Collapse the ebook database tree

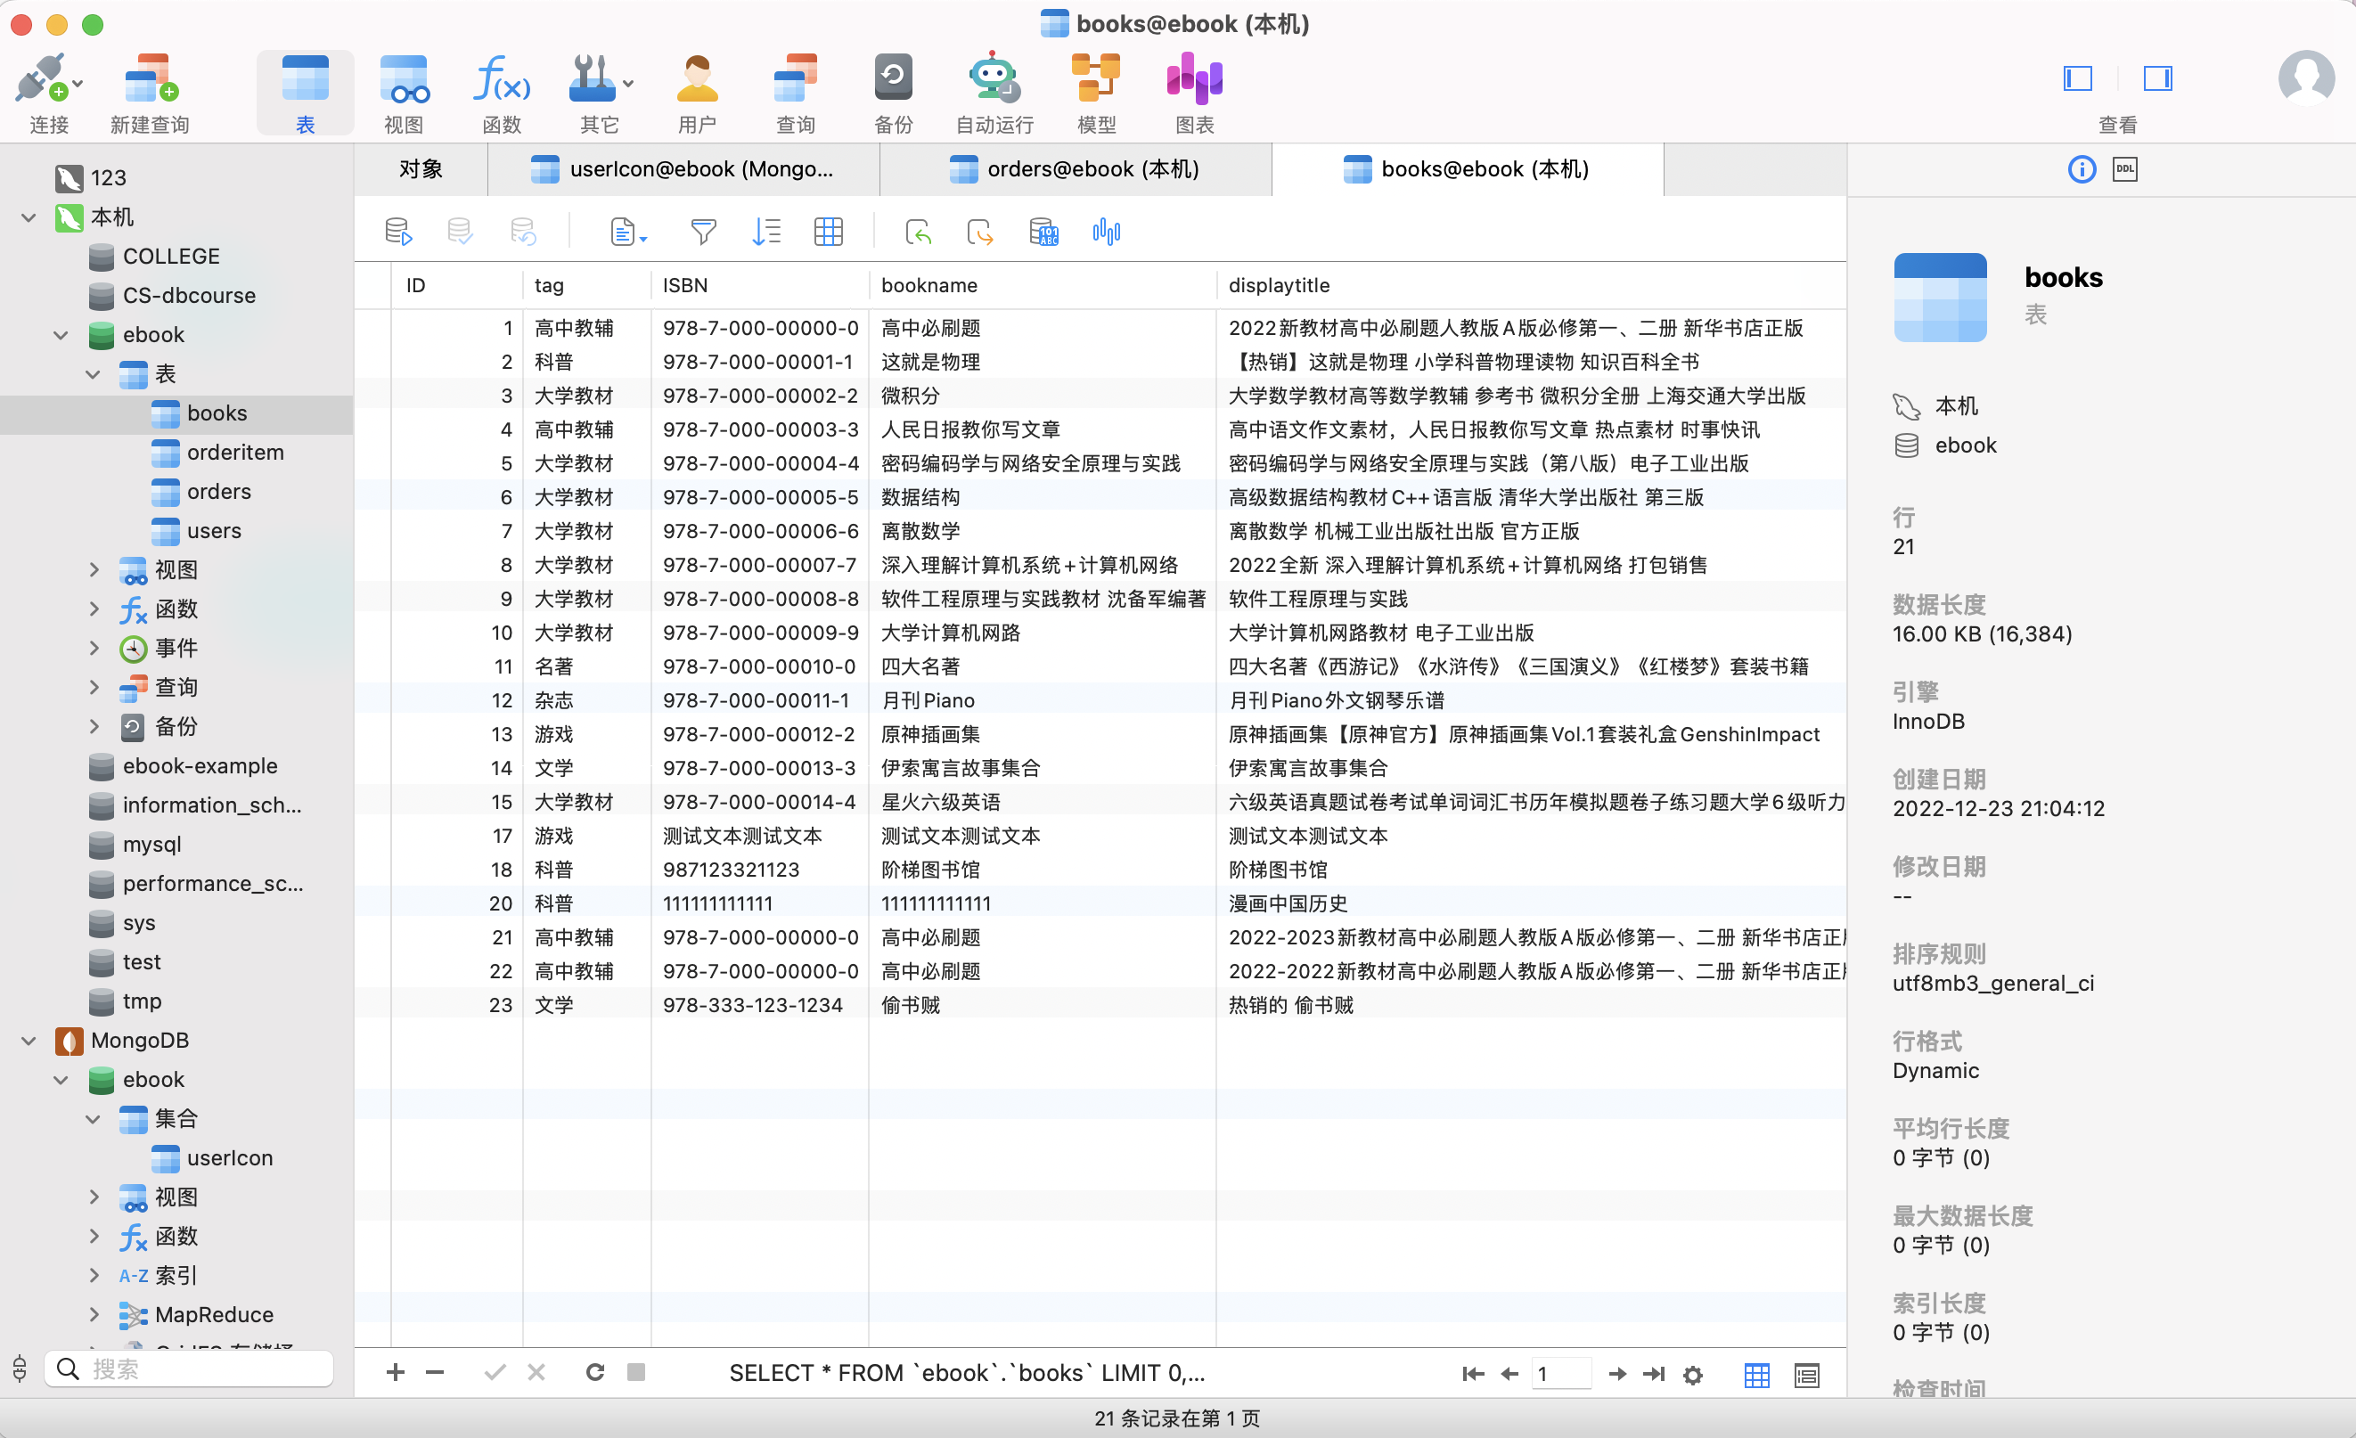[x=60, y=335]
